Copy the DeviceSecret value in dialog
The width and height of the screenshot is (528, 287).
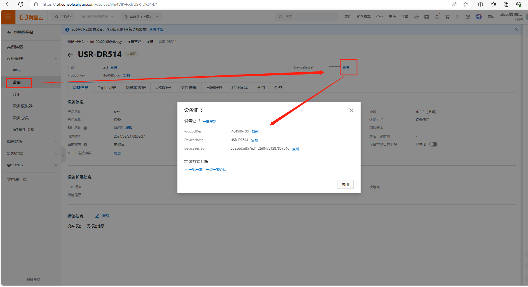[x=295, y=149]
